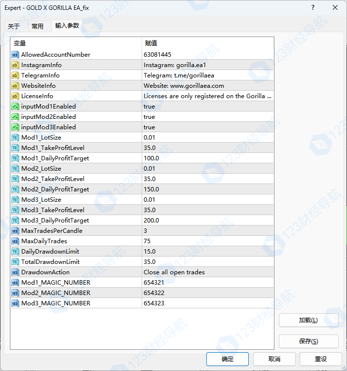Click the Mod1_LotSize double type icon

(x=15, y=138)
